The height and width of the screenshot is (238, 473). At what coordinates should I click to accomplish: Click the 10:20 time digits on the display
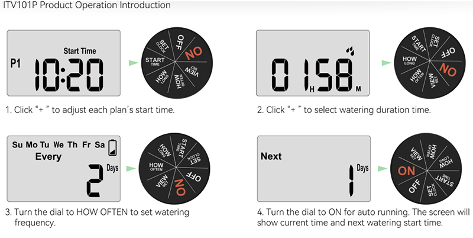(x=68, y=74)
